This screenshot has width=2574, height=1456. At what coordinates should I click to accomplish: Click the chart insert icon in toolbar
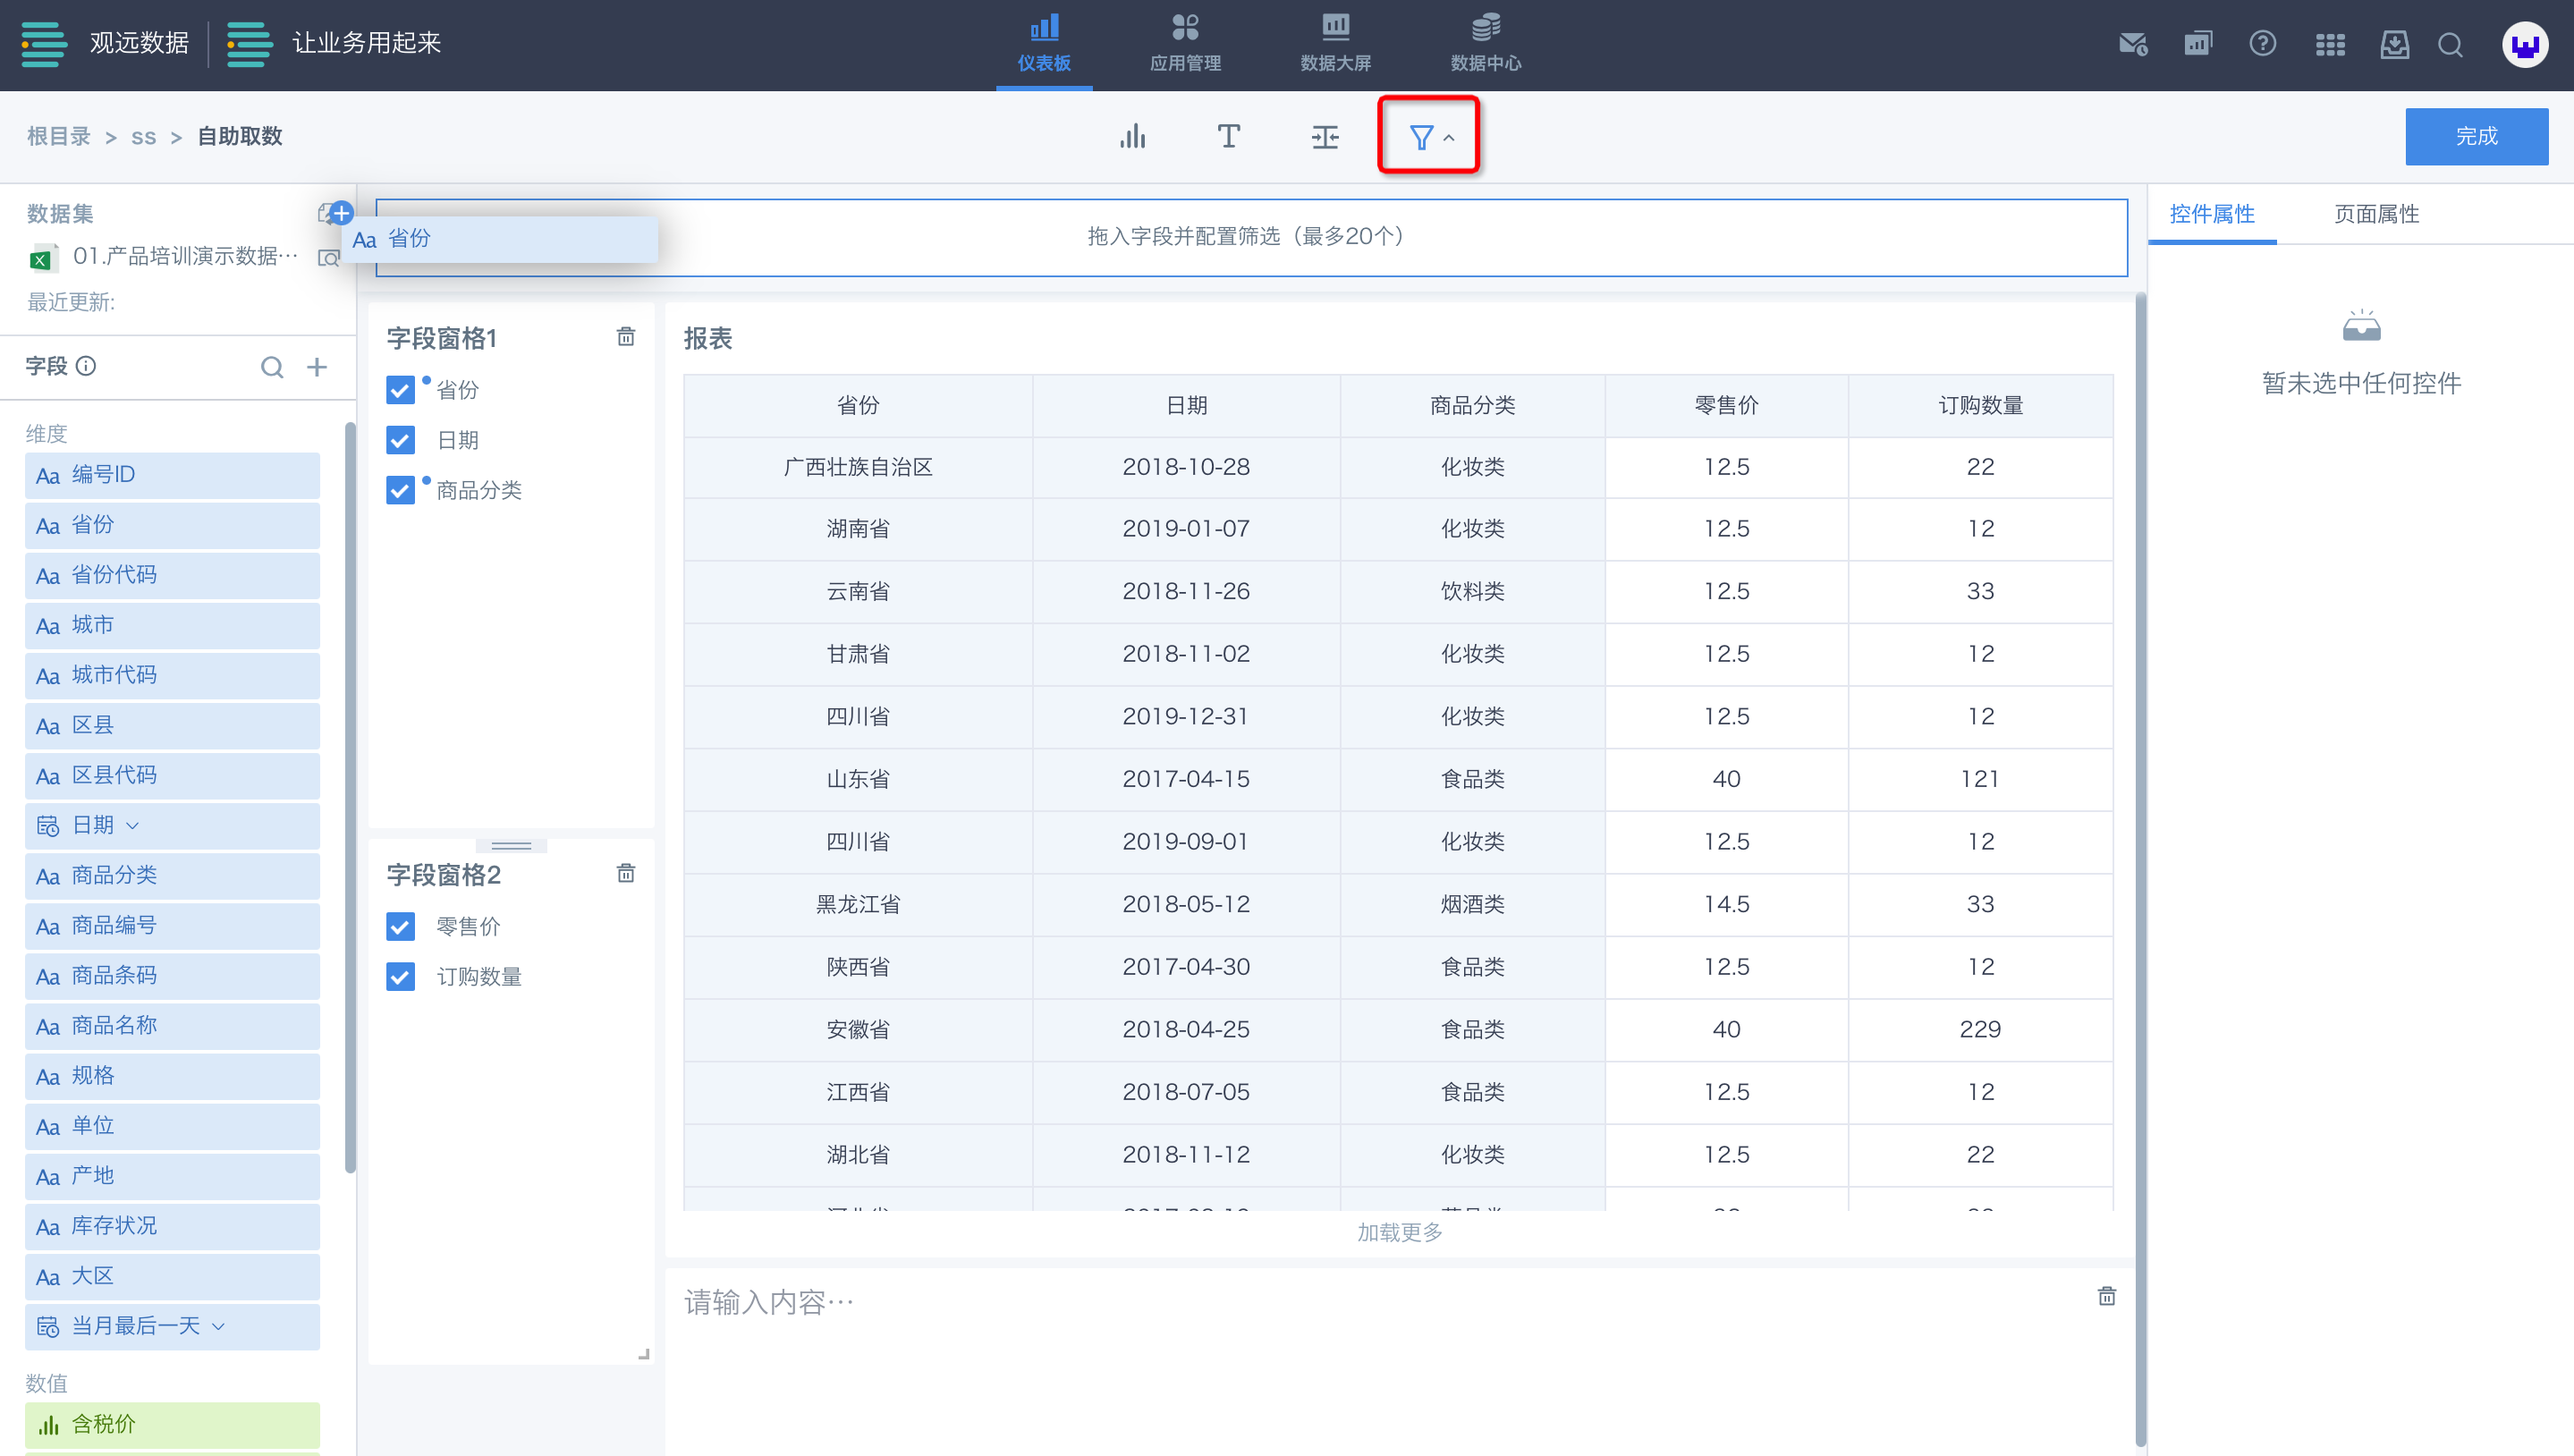coord(1132,136)
